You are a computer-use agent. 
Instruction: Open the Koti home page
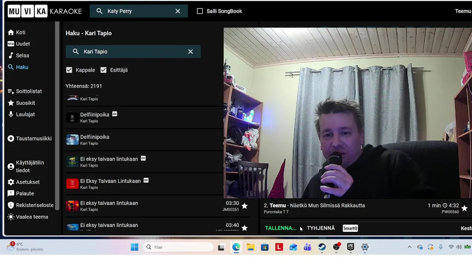pyautogui.click(x=17, y=32)
